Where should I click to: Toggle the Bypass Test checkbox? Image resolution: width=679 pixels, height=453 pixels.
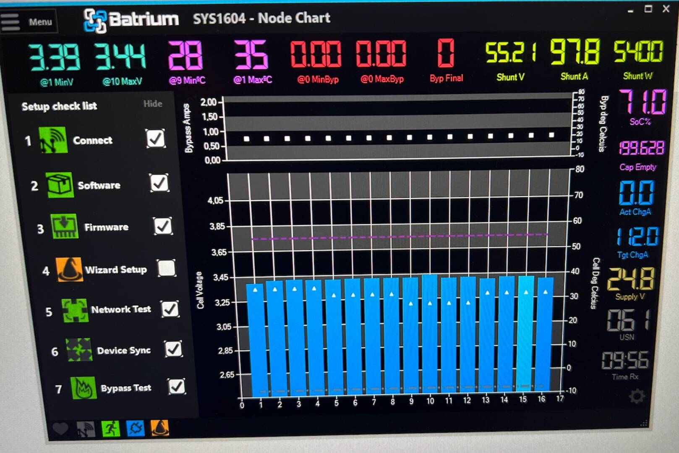click(176, 387)
